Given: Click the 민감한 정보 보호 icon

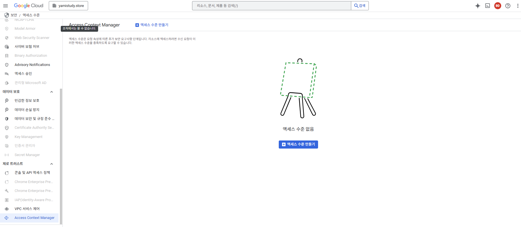Looking at the screenshot, I should click(7, 101).
